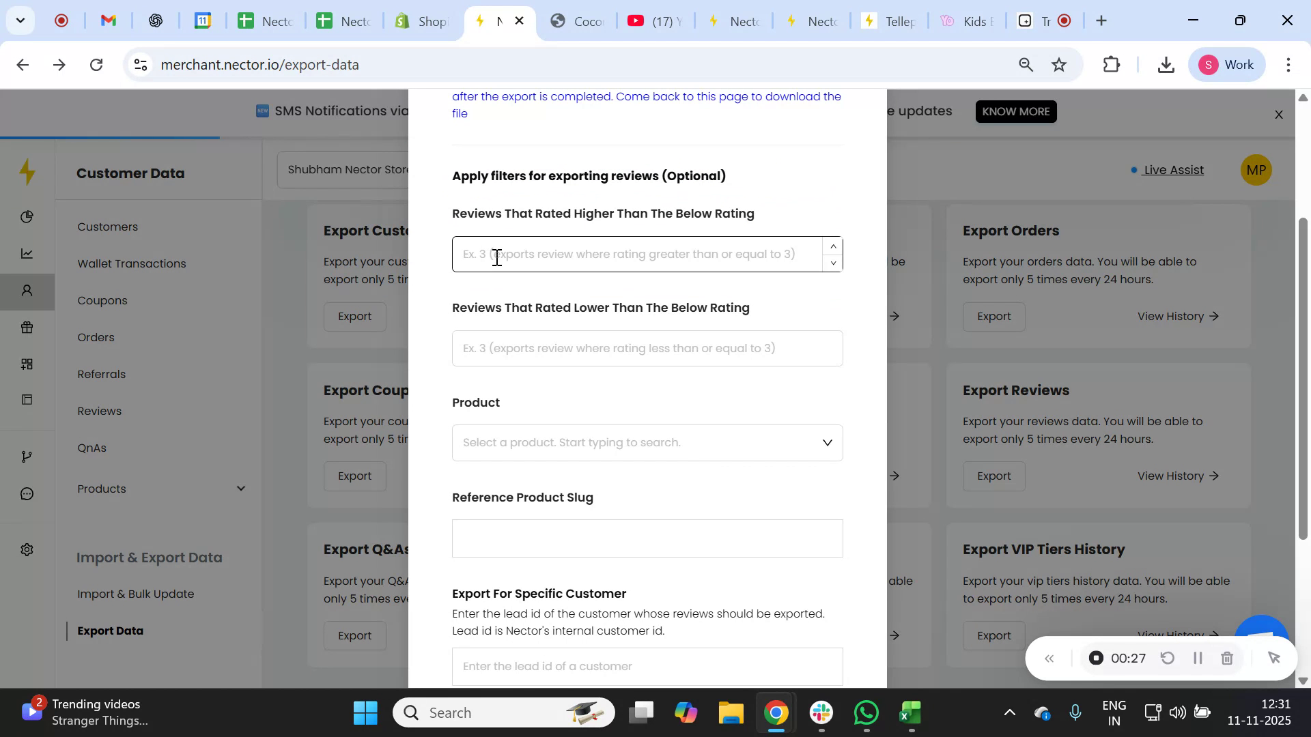Image resolution: width=1311 pixels, height=737 pixels.
Task: Click the customer lead id input field
Action: click(x=647, y=665)
